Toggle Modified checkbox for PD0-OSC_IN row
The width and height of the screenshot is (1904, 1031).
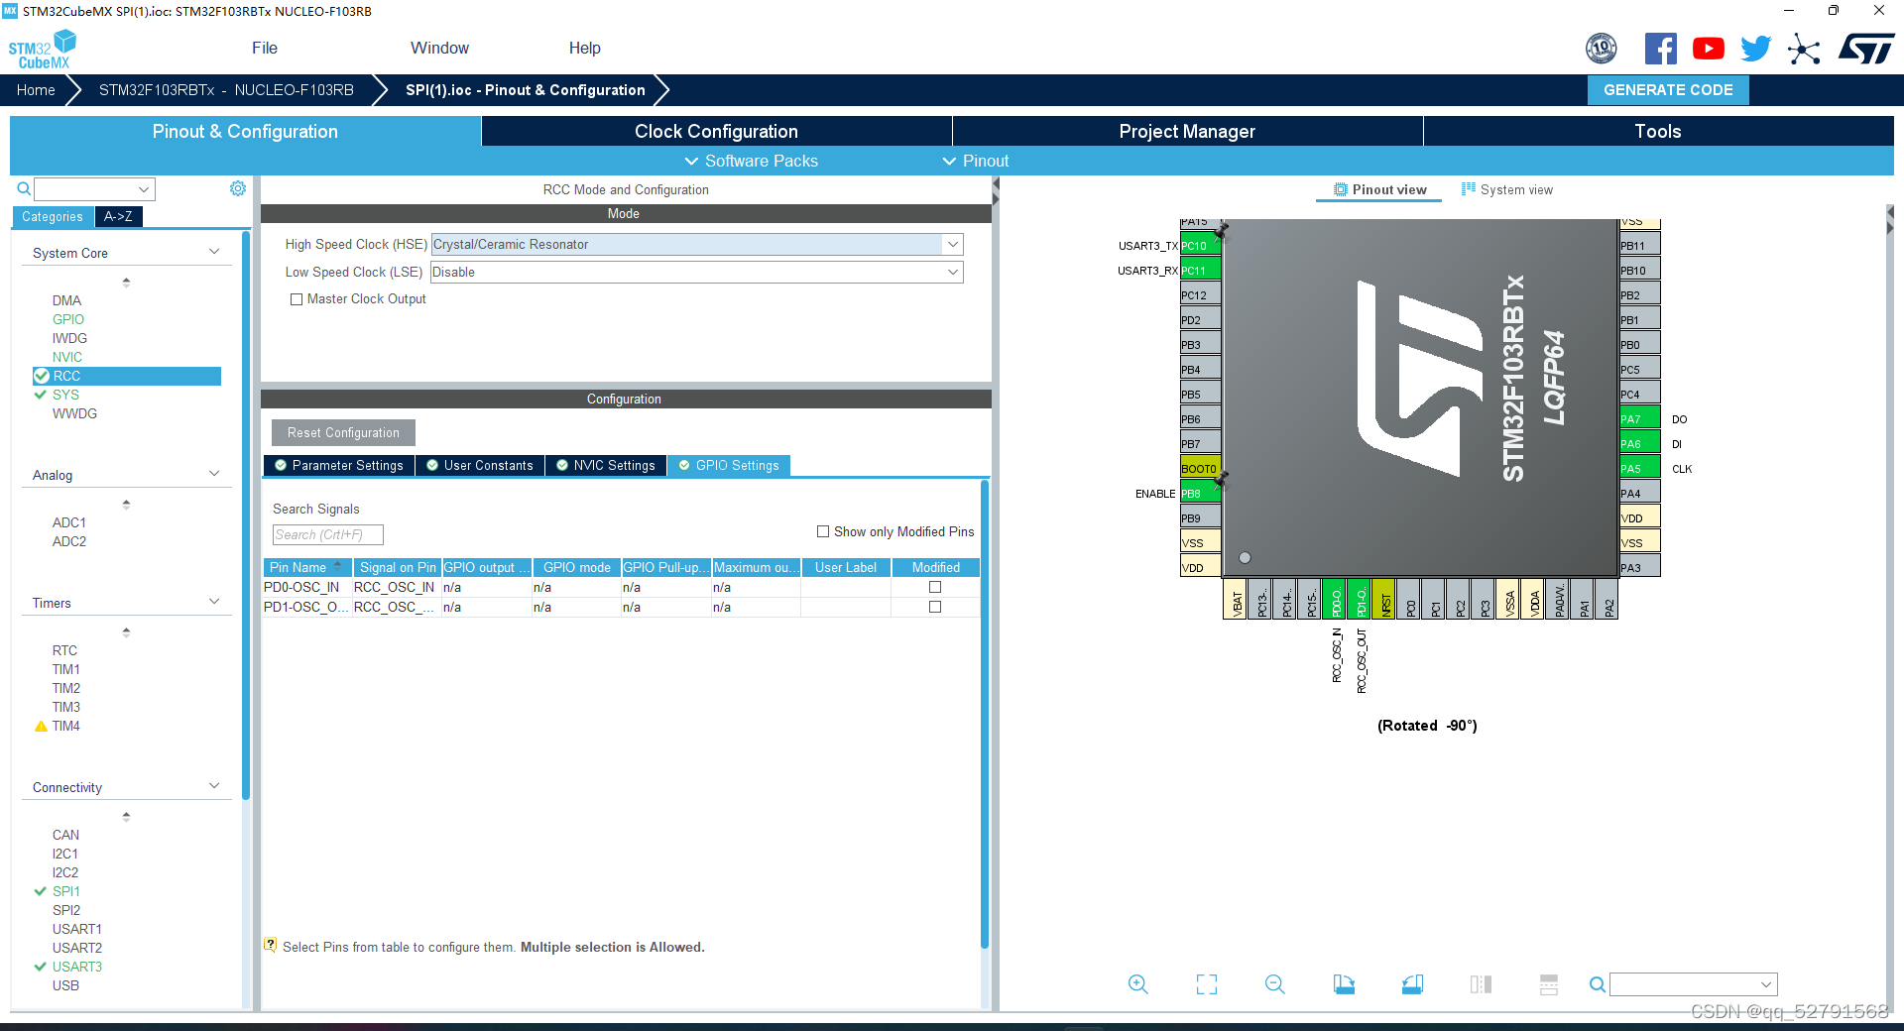click(934, 587)
